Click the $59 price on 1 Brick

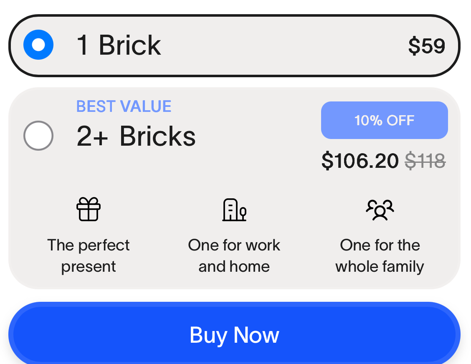427,45
